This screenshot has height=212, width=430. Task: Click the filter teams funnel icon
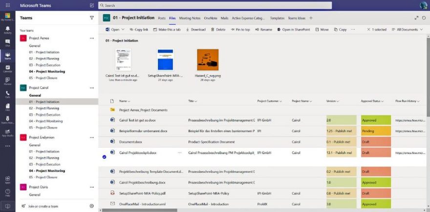92,18
